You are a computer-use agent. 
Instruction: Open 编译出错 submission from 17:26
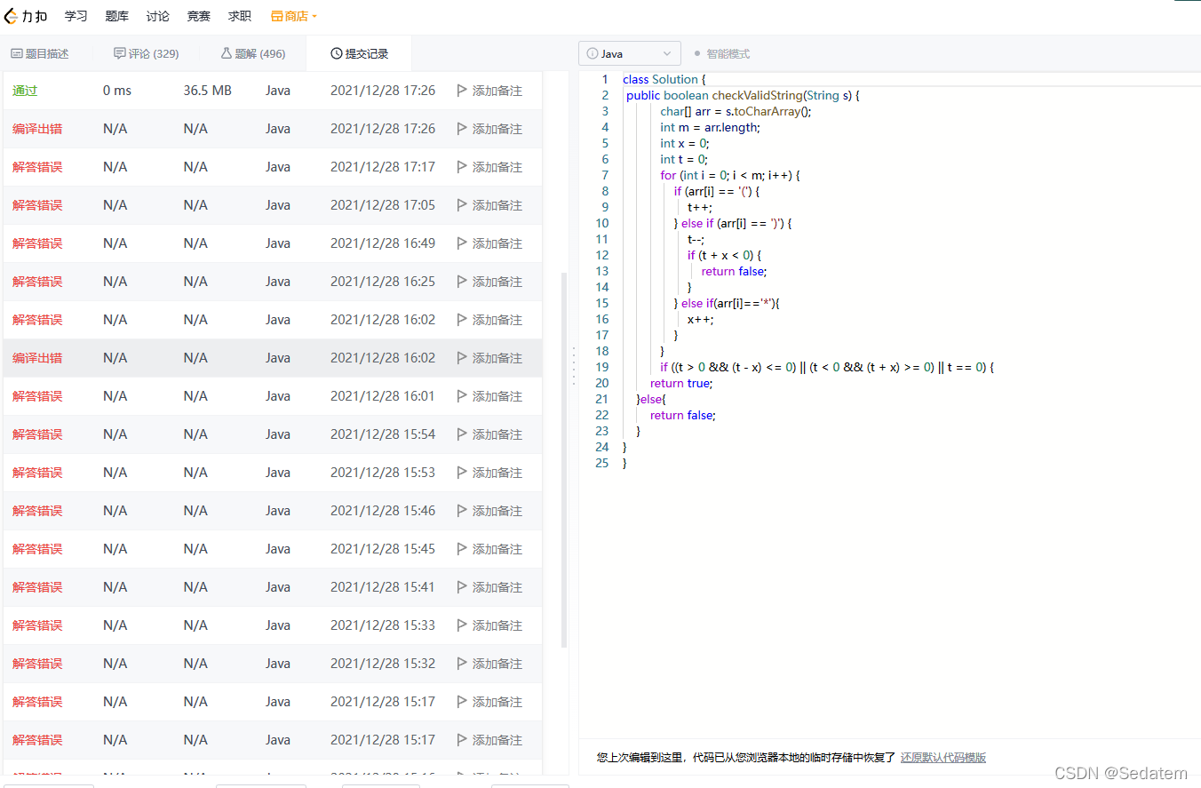[37, 129]
